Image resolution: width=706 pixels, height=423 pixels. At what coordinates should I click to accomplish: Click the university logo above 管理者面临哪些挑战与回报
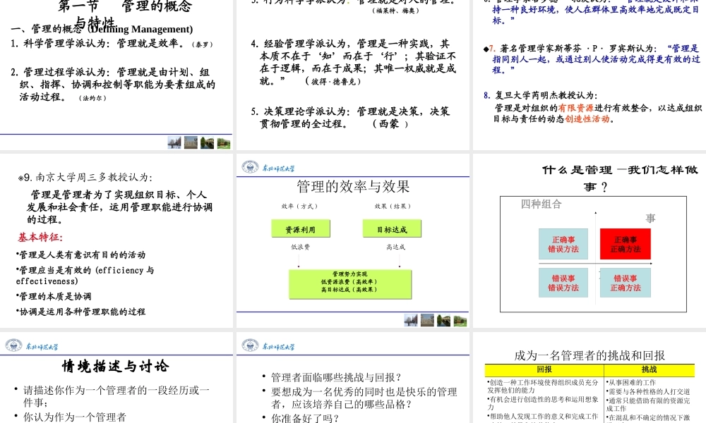(x=268, y=345)
